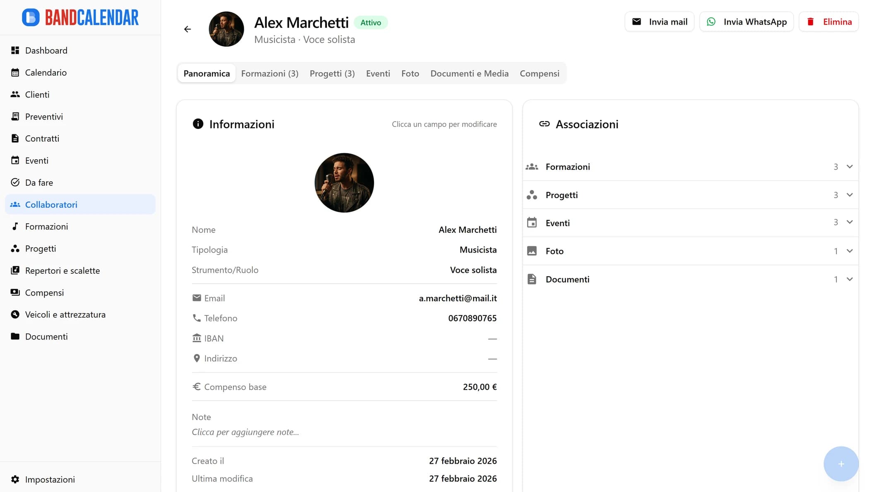Viewport: 869px width, 492px height.
Task: Click the Attivo status badge
Action: [x=370, y=22]
